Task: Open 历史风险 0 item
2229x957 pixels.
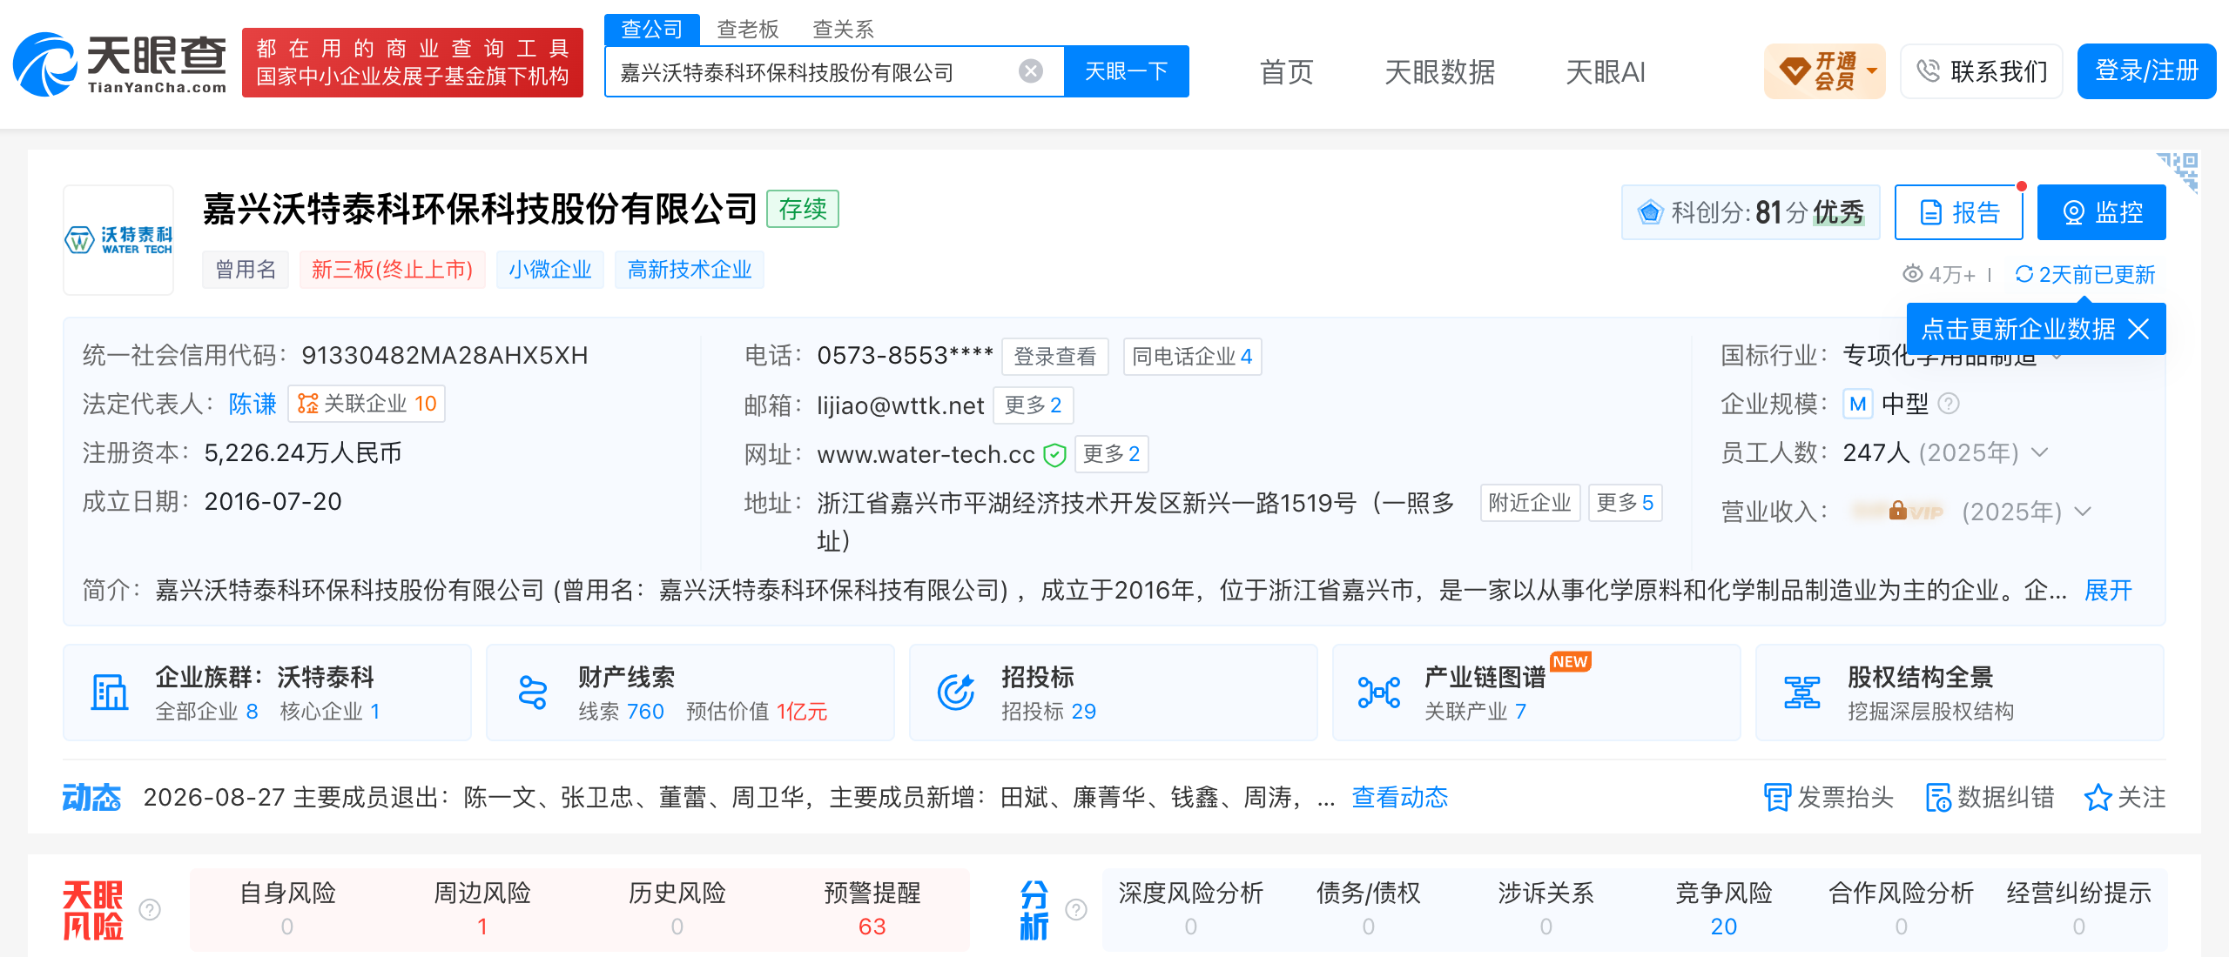Action: click(677, 909)
